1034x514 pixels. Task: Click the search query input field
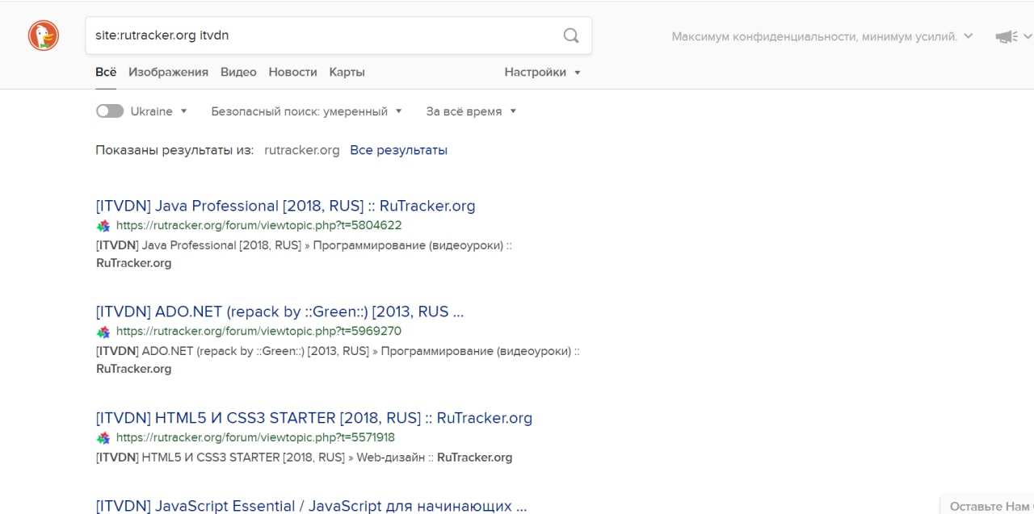click(x=323, y=36)
